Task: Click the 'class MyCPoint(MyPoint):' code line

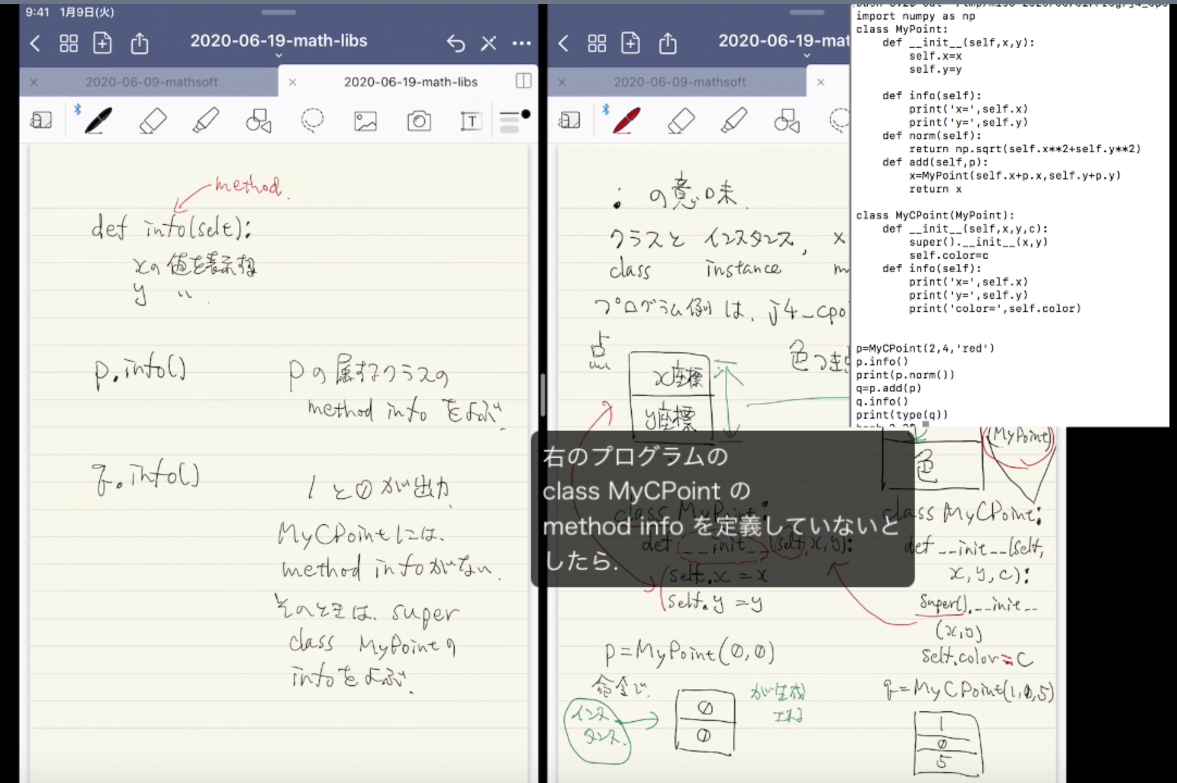Action: pos(935,215)
